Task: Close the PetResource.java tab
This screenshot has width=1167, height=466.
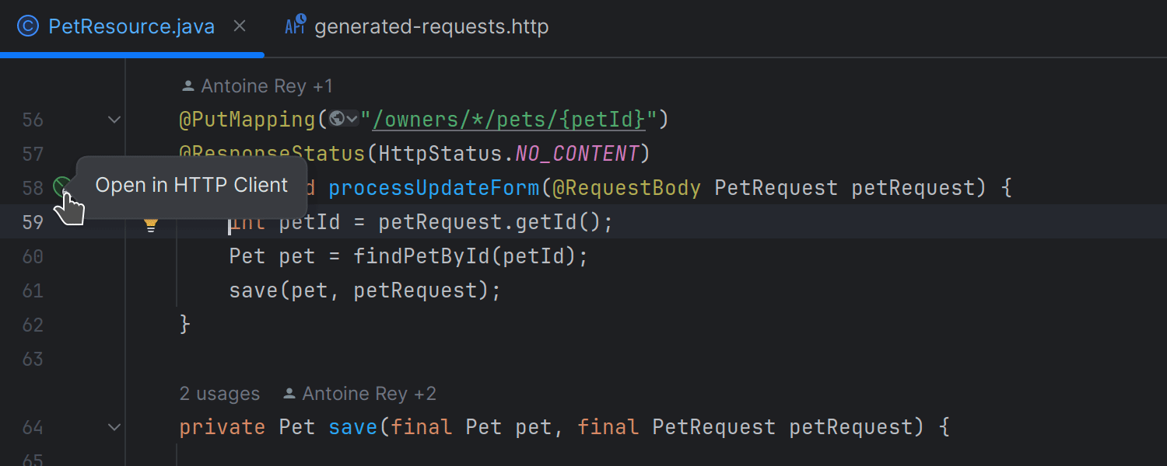Action: pos(239,26)
